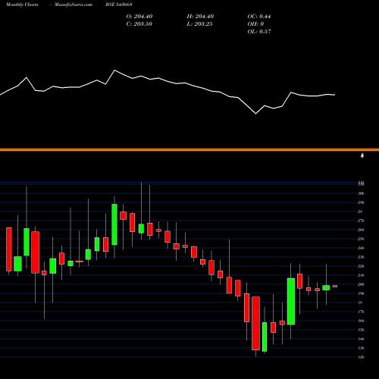The width and height of the screenshot is (379, 379).
Task: Click the 256 price axis label
Action: tap(361, 239)
